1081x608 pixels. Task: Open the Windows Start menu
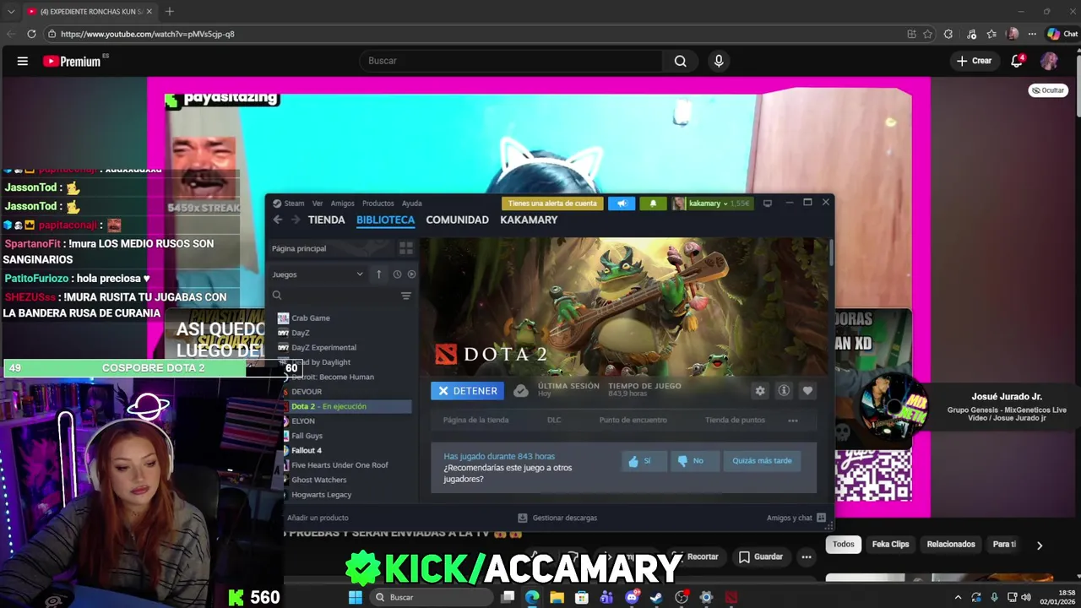pos(356,597)
